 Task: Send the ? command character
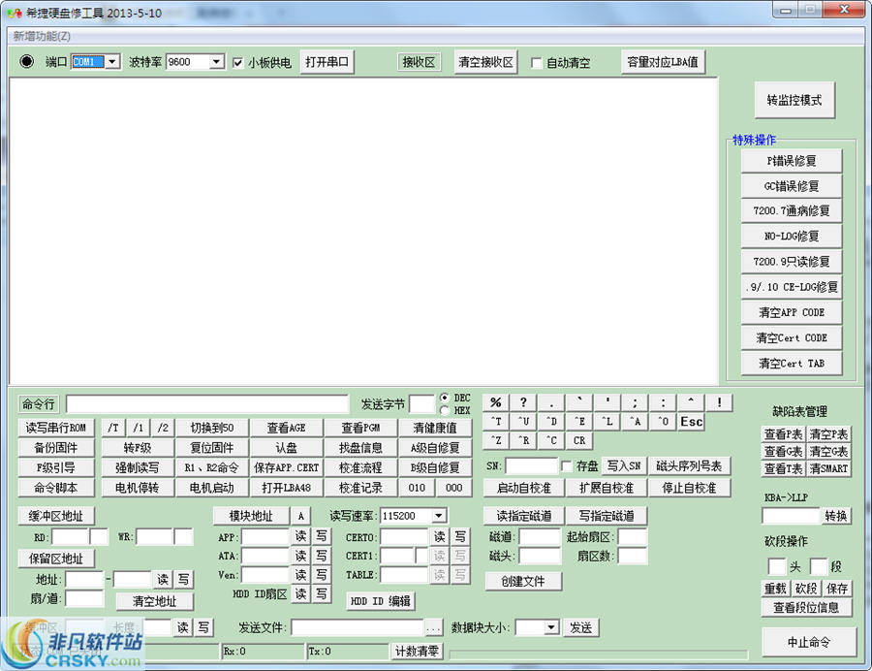click(523, 401)
